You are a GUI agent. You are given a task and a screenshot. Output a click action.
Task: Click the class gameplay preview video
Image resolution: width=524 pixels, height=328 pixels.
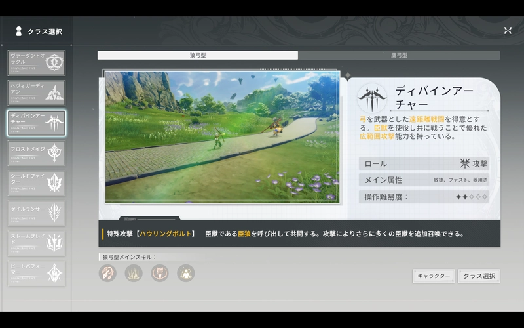point(223,137)
